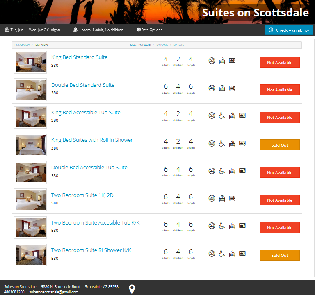Open Two Bedroom Suite Accesible Tub K/K link
Image resolution: width=315 pixels, height=295 pixels.
(96, 223)
